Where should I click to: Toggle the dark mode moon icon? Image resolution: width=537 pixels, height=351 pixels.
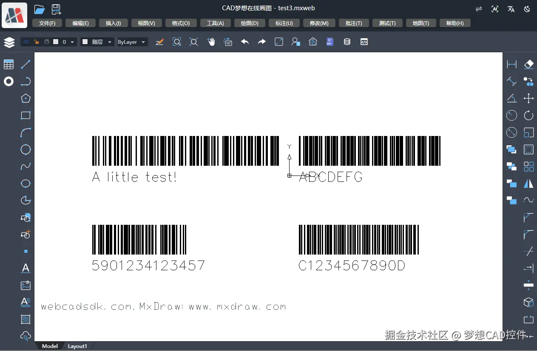528,9
